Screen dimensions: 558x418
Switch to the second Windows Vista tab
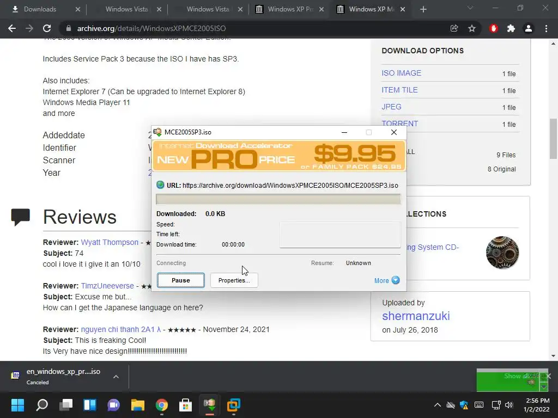[208, 9]
